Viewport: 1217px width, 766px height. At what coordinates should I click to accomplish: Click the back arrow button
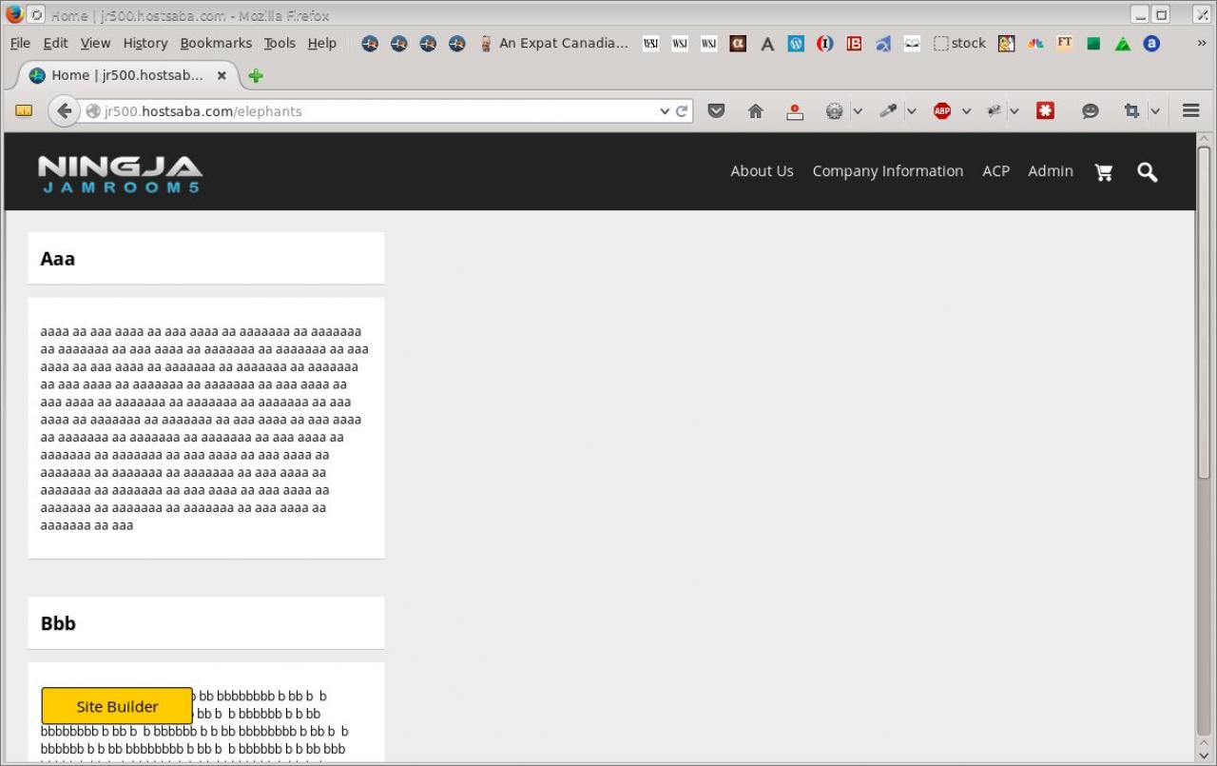64,111
